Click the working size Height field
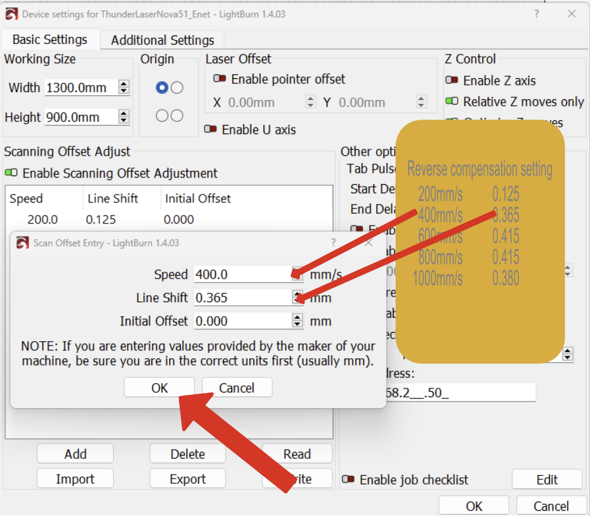This screenshot has height=516, width=590. (81, 118)
